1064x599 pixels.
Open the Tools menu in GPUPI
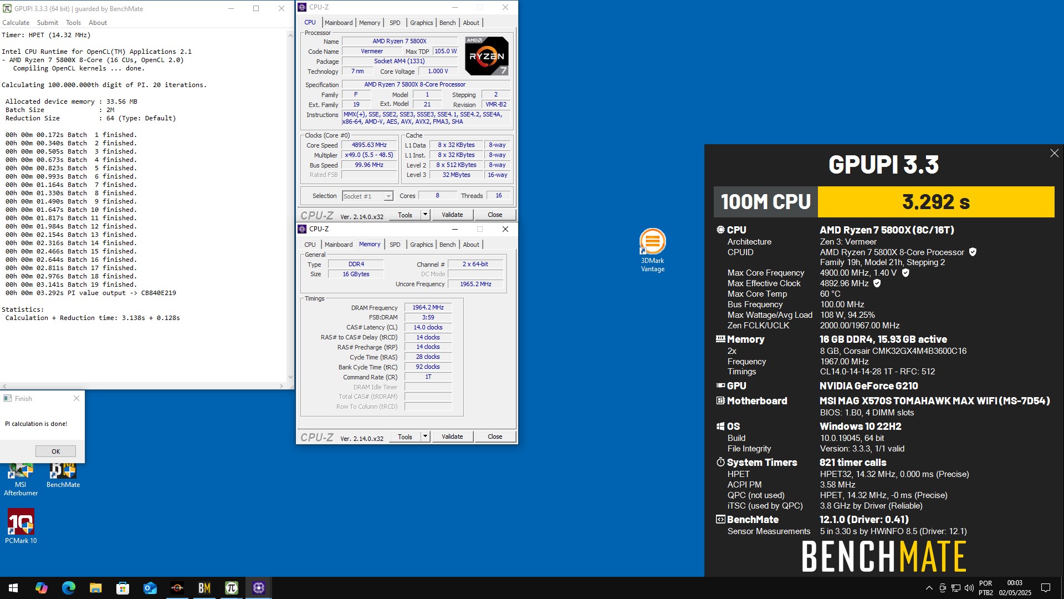73,23
